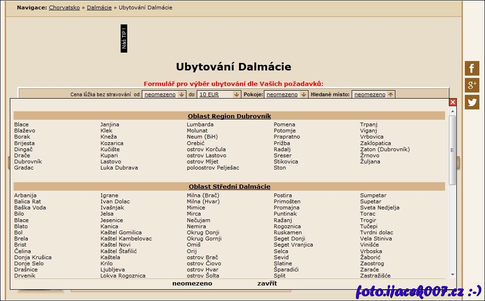
Task: Select Dubrovník from the location list
Action: [x=28, y=162]
